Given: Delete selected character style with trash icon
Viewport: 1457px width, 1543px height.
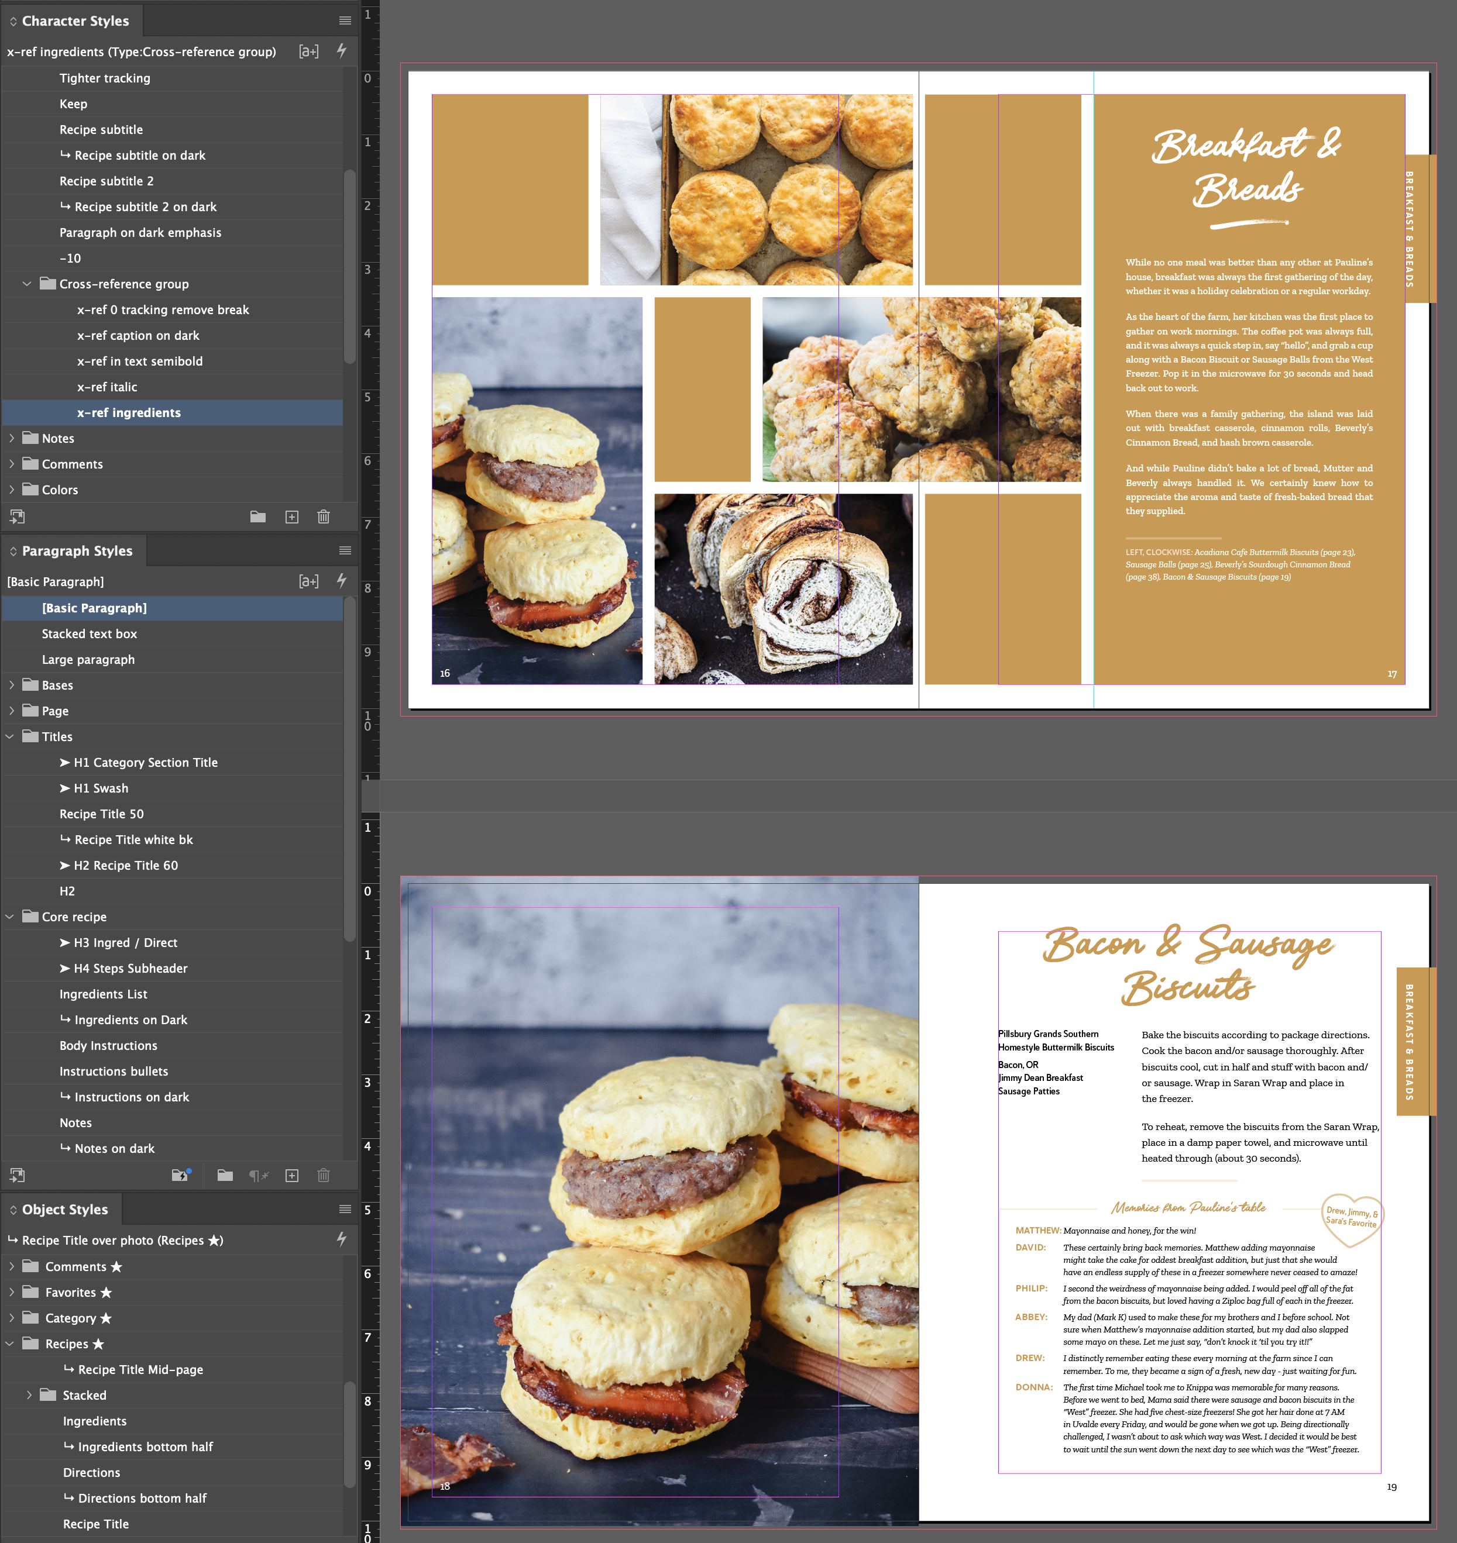Looking at the screenshot, I should (x=324, y=517).
